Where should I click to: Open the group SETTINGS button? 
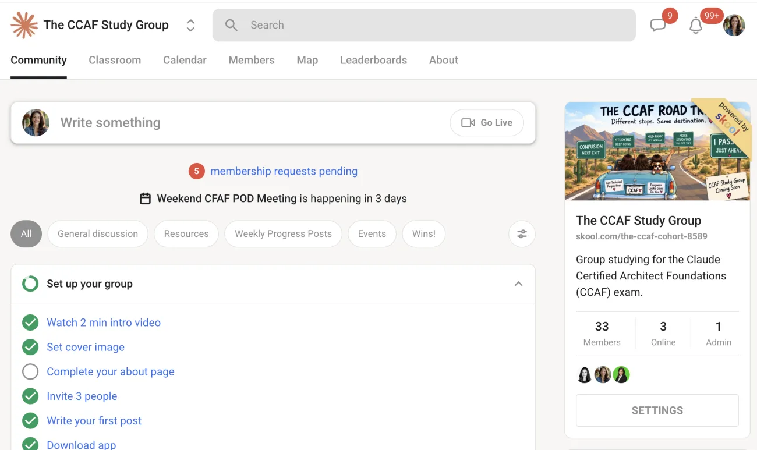click(x=657, y=410)
